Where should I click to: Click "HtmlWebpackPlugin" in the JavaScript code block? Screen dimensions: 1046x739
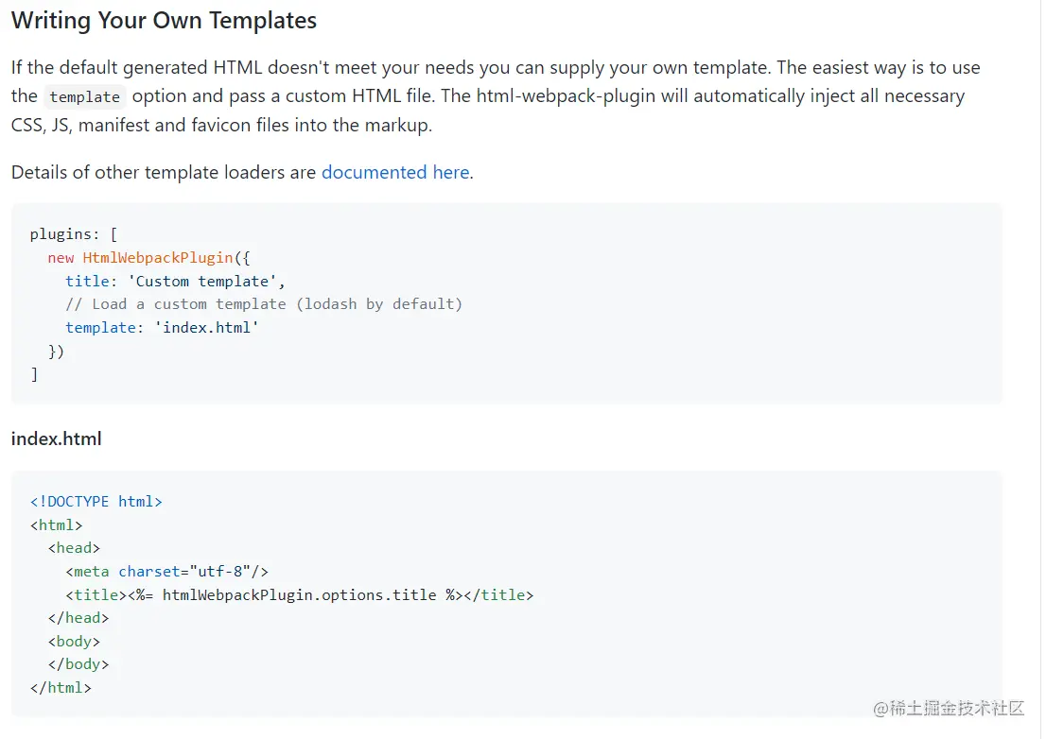click(158, 258)
